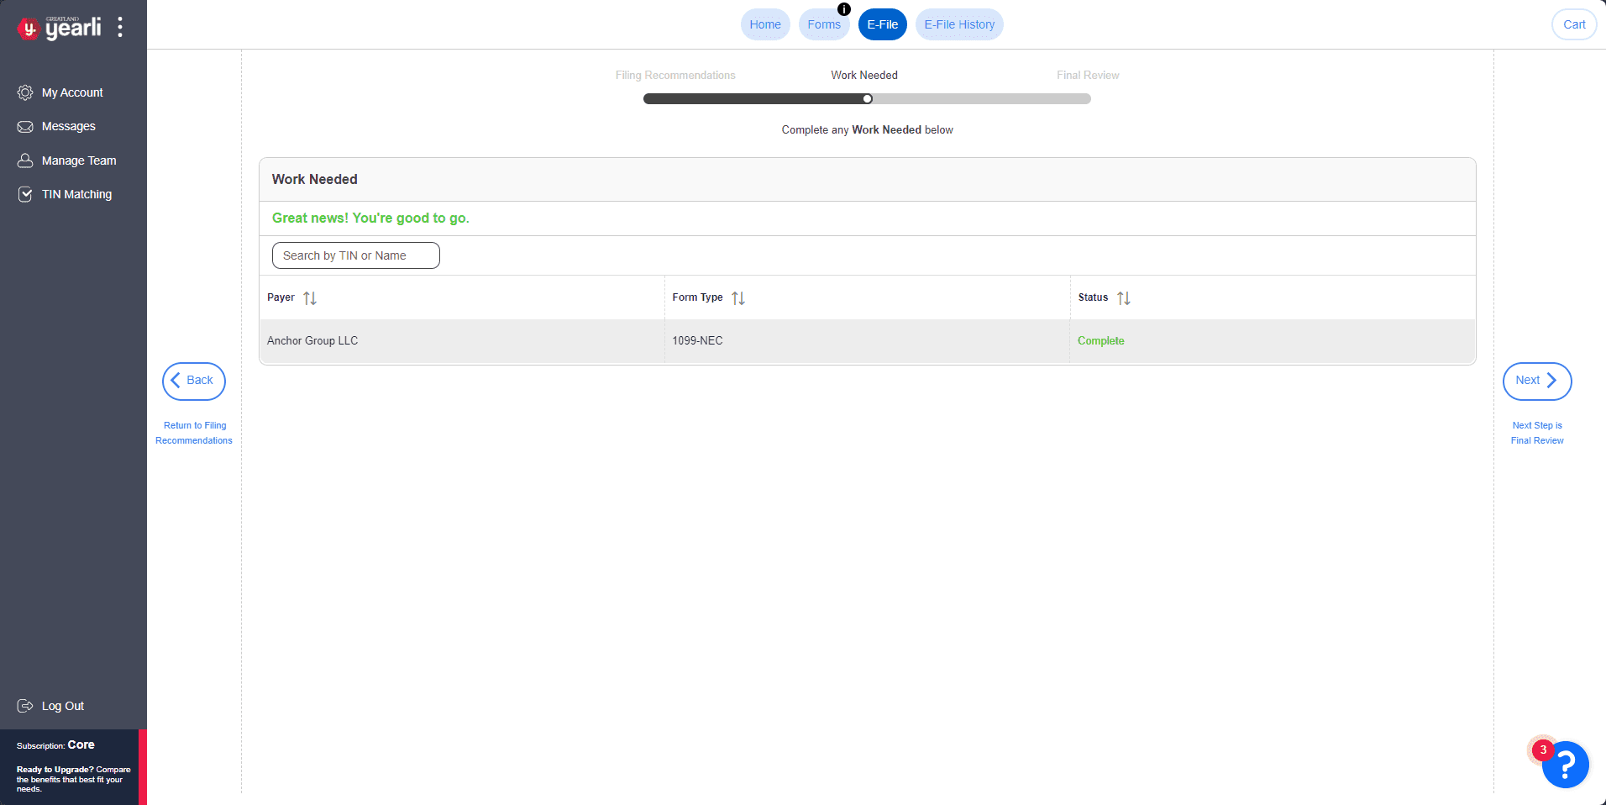The image size is (1606, 805).
Task: Open the help question mark bubble
Action: pos(1566,765)
